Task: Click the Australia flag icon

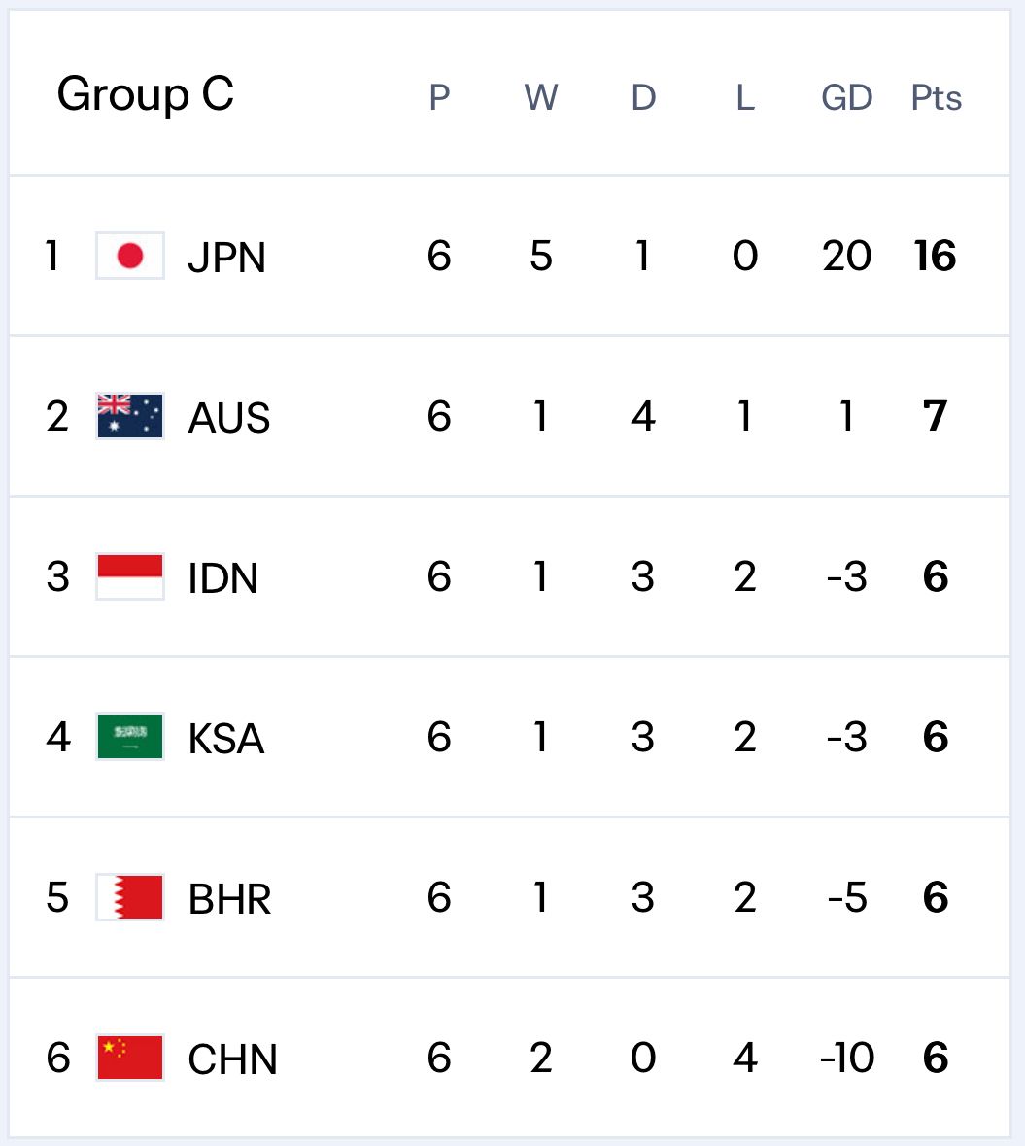Action: pyautogui.click(x=130, y=416)
